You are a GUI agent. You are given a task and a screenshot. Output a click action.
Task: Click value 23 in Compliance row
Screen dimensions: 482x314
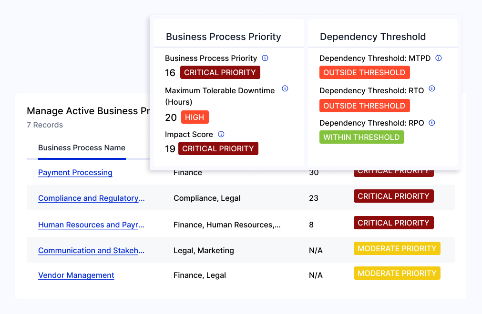(314, 198)
